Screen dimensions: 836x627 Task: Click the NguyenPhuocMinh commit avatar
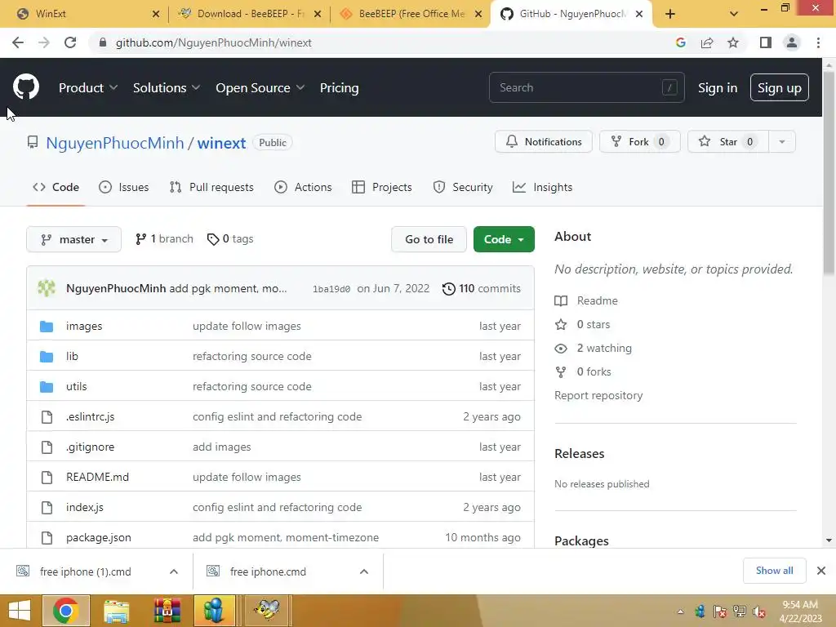47,288
